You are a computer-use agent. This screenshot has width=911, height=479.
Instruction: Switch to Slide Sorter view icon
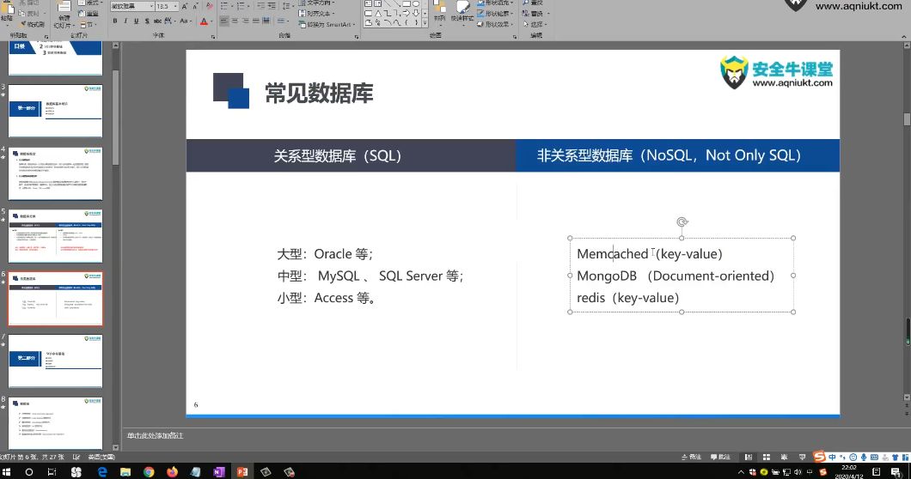coord(767,457)
